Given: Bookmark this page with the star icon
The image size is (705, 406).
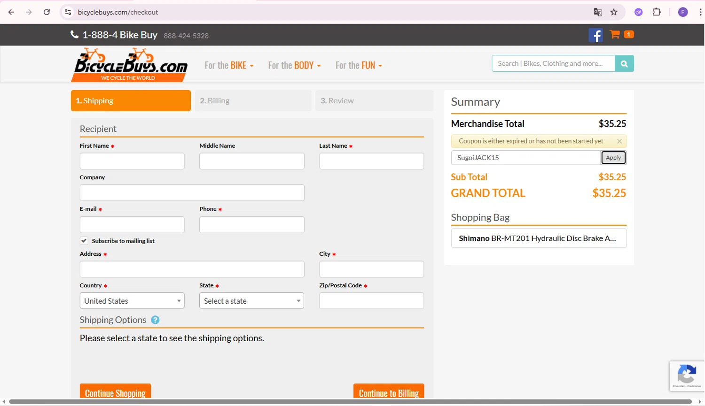Looking at the screenshot, I should [x=614, y=12].
